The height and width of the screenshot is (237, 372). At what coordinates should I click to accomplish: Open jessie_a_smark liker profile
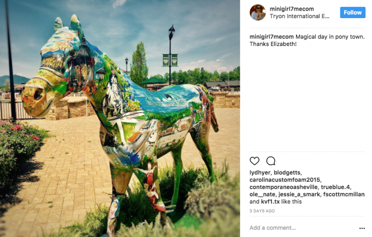299,194
